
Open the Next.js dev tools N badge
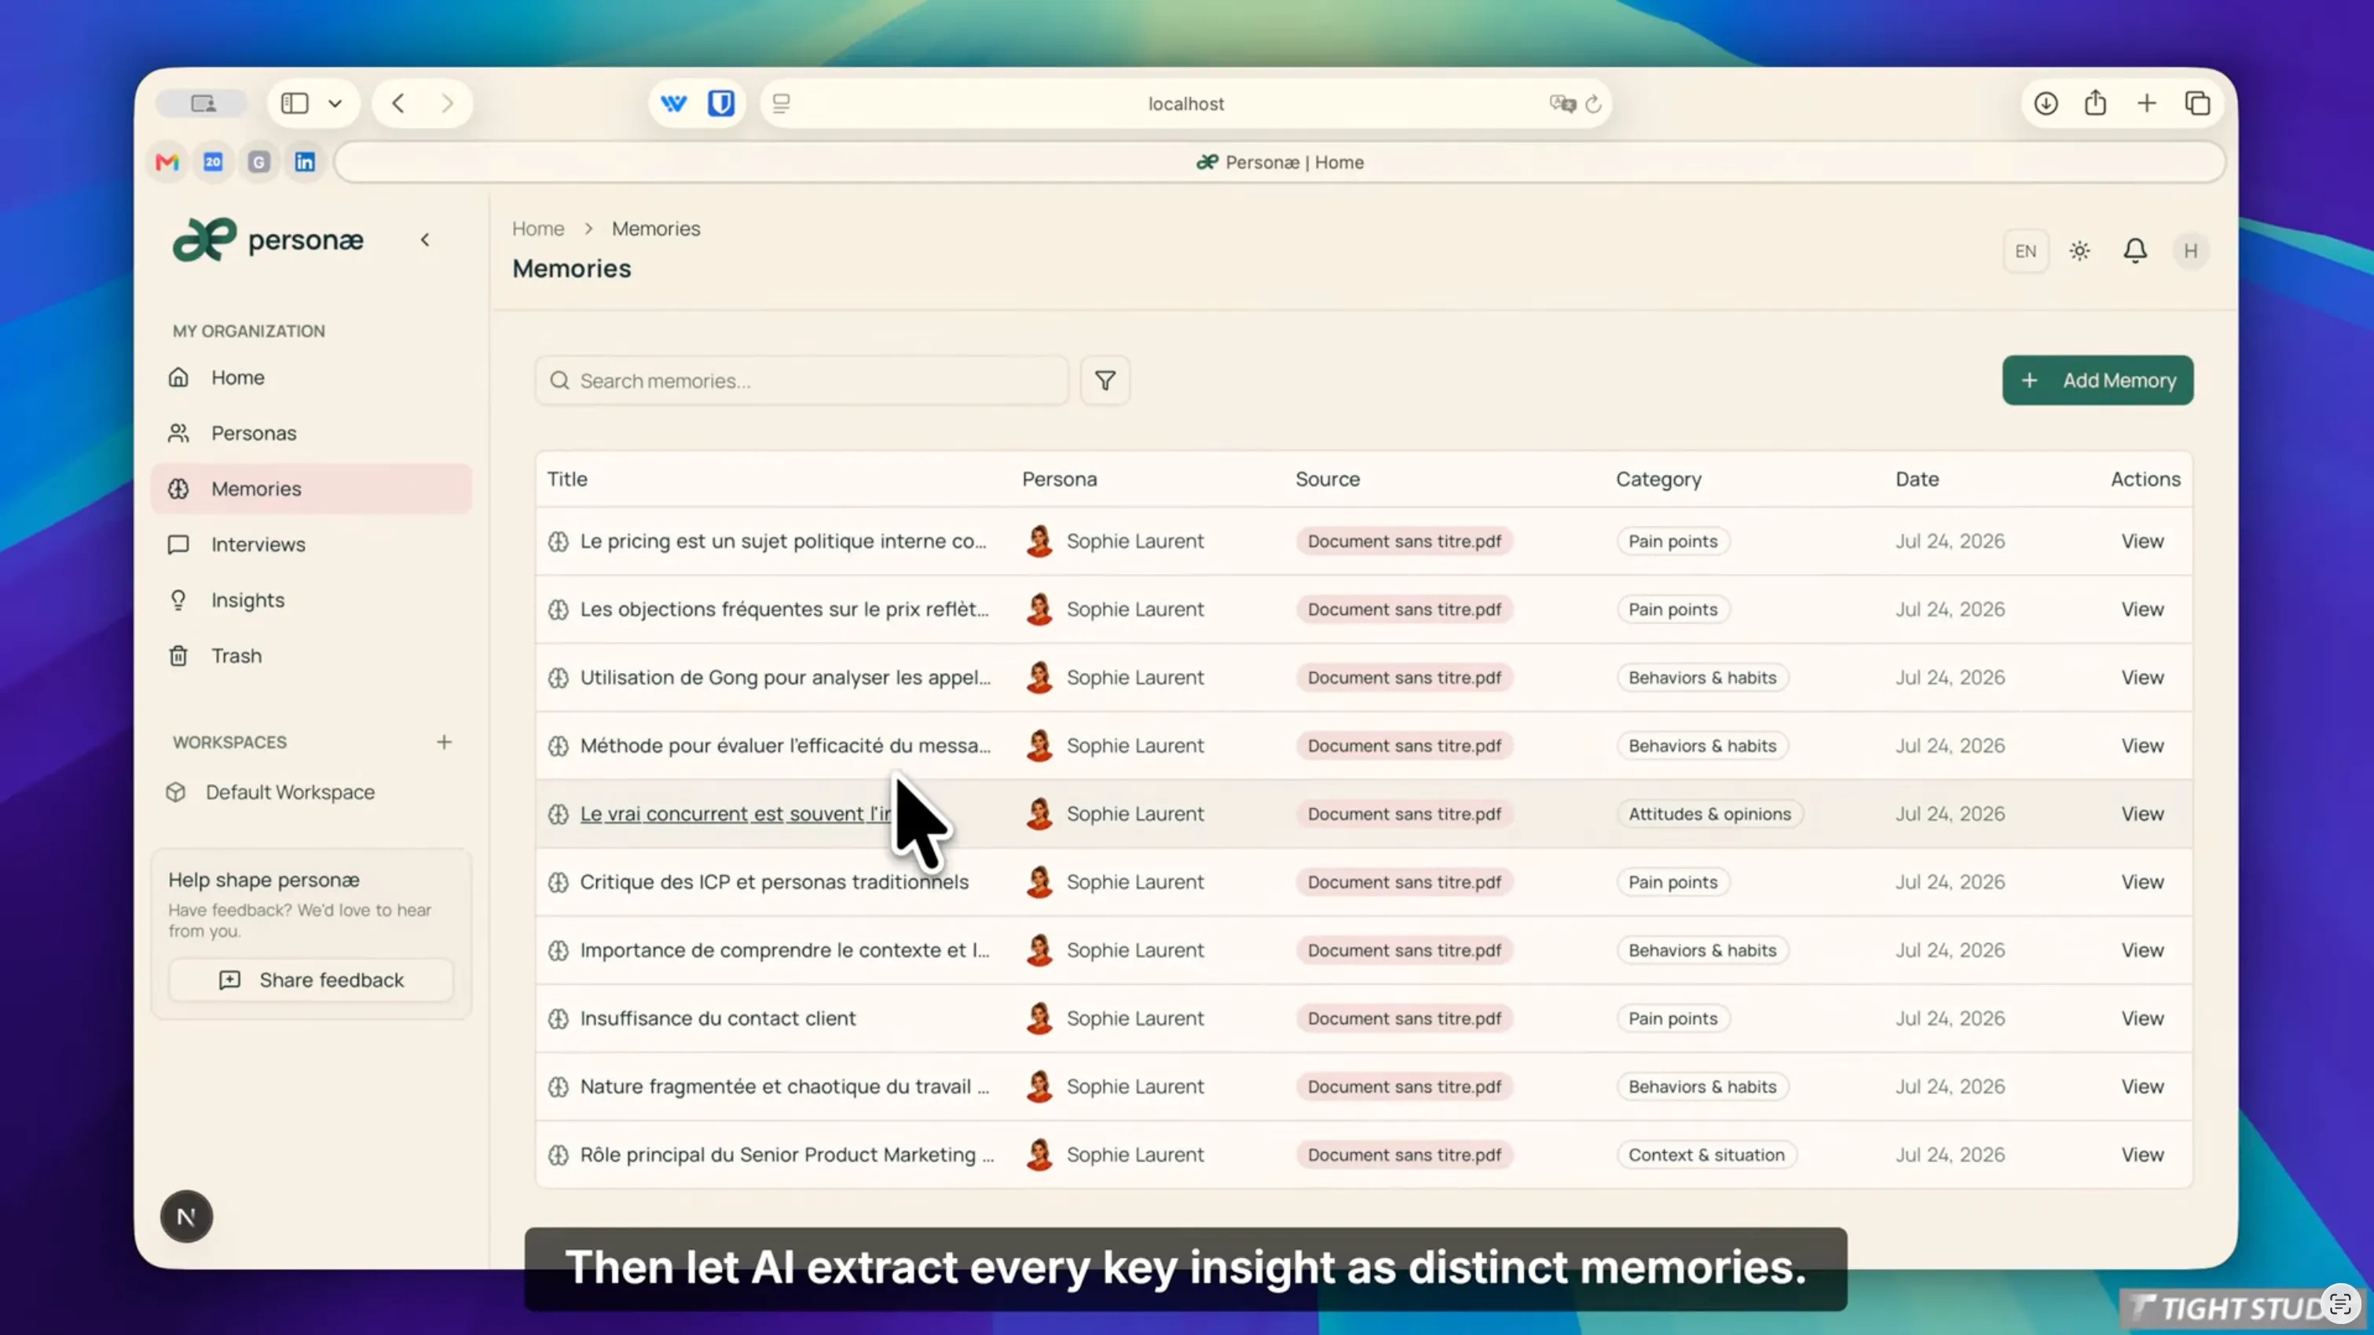(x=186, y=1217)
